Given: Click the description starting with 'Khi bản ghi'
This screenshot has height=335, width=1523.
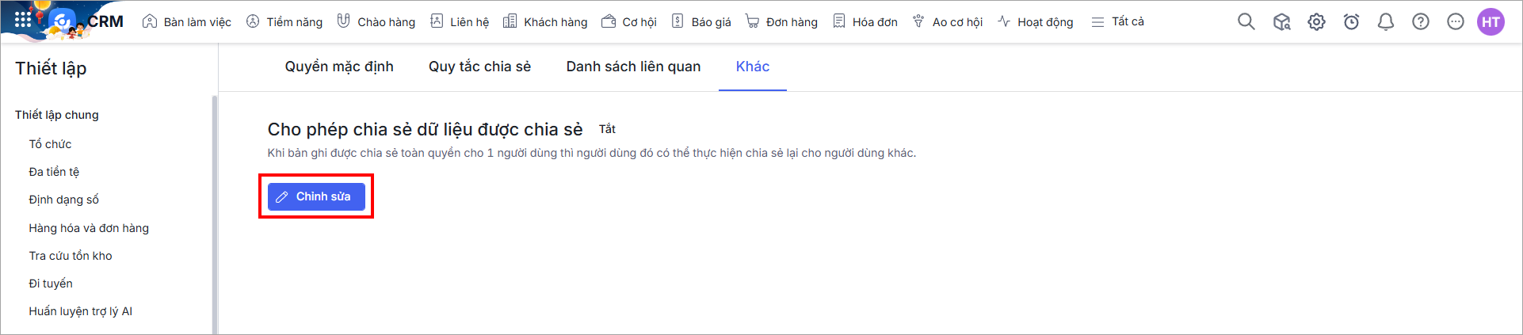Looking at the screenshot, I should [591, 153].
